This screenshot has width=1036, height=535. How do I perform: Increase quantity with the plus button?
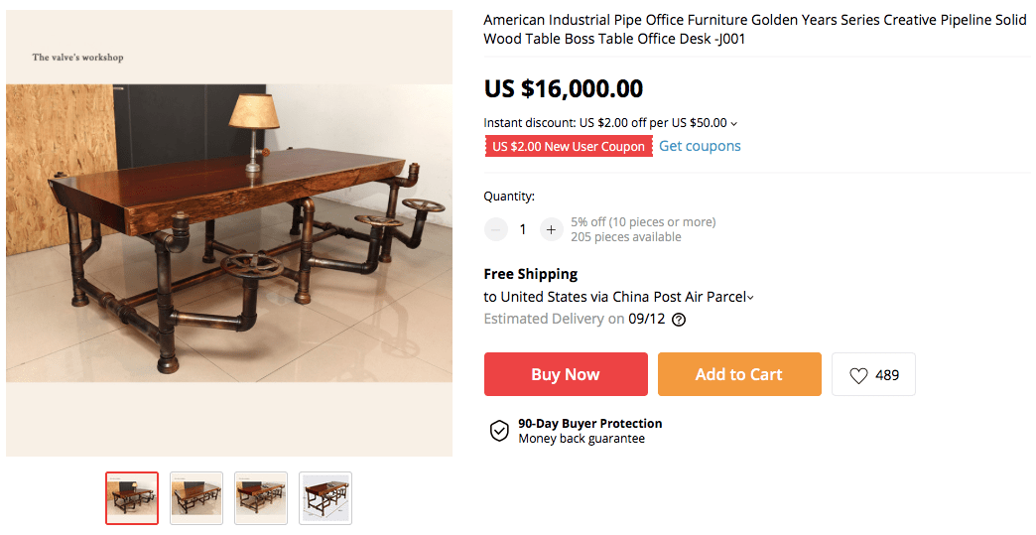tap(551, 229)
